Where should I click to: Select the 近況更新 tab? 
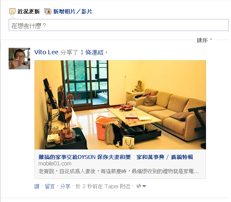pyautogui.click(x=28, y=12)
